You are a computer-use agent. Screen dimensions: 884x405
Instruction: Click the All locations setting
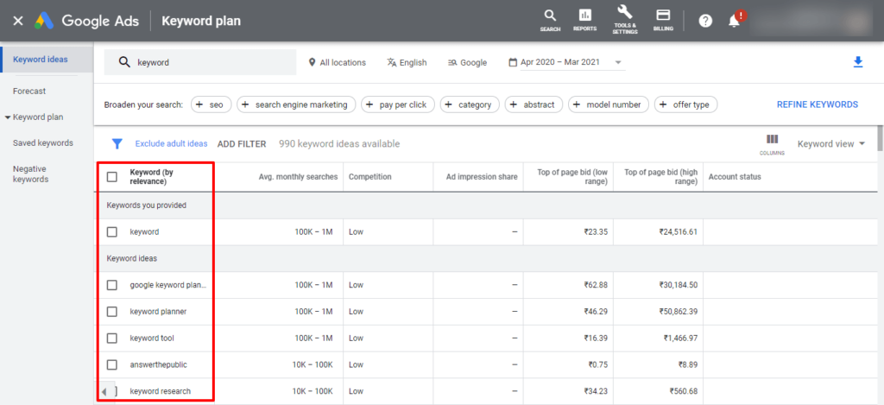tap(338, 63)
